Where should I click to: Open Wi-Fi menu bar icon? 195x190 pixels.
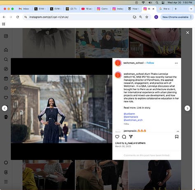[x=143, y=2]
